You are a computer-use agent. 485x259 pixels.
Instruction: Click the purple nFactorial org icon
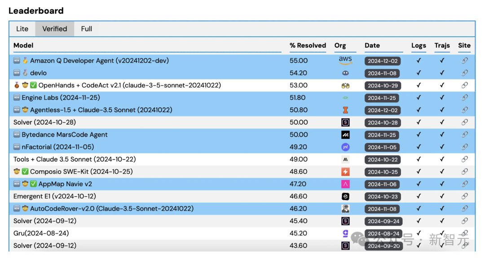tap(344, 147)
